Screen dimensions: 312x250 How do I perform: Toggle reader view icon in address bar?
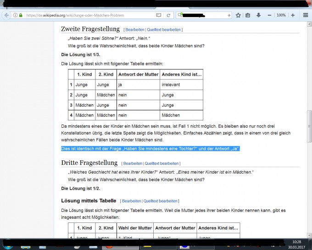tap(159, 15)
